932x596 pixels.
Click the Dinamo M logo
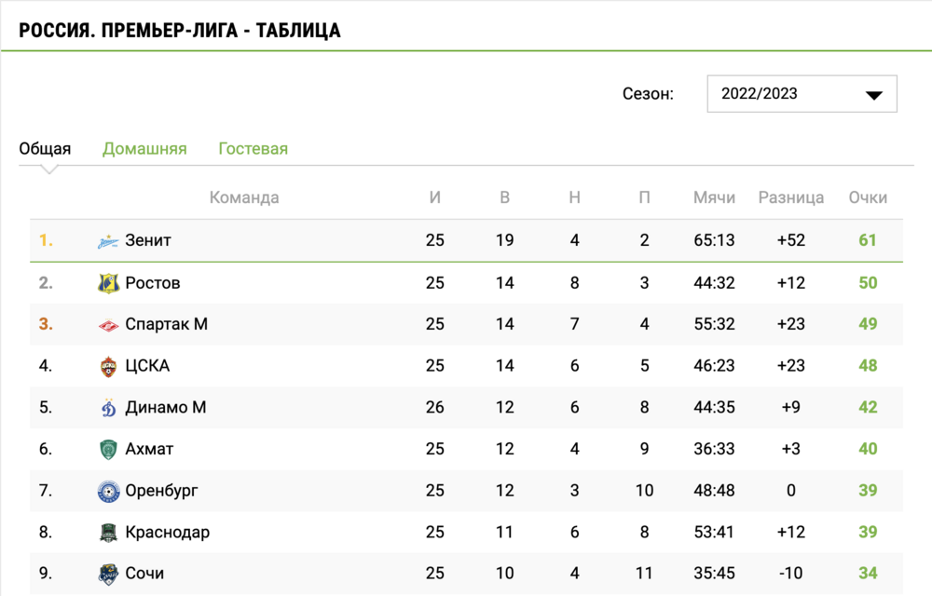108,408
